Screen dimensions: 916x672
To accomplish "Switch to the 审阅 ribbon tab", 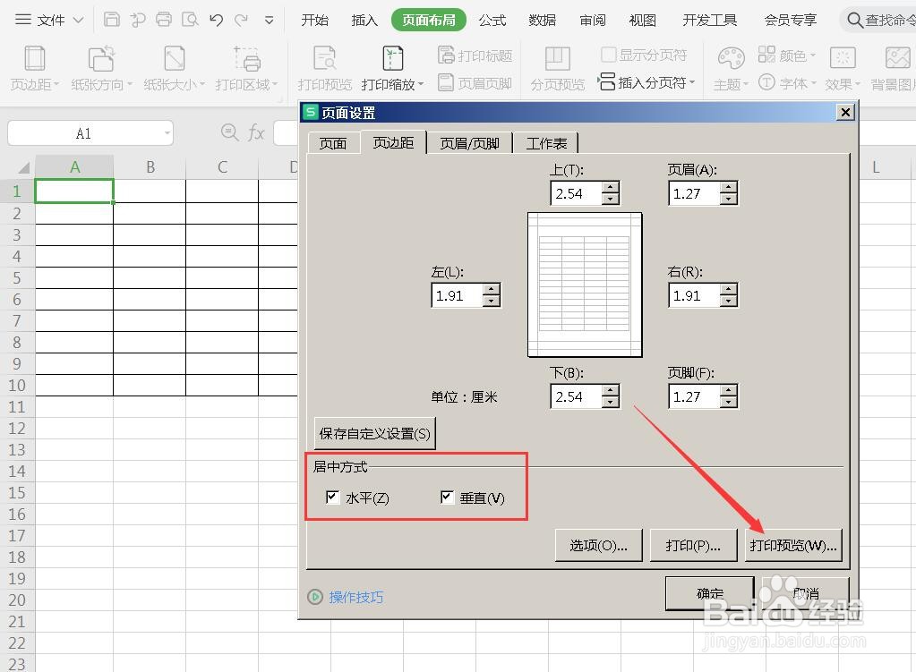I will (x=593, y=21).
